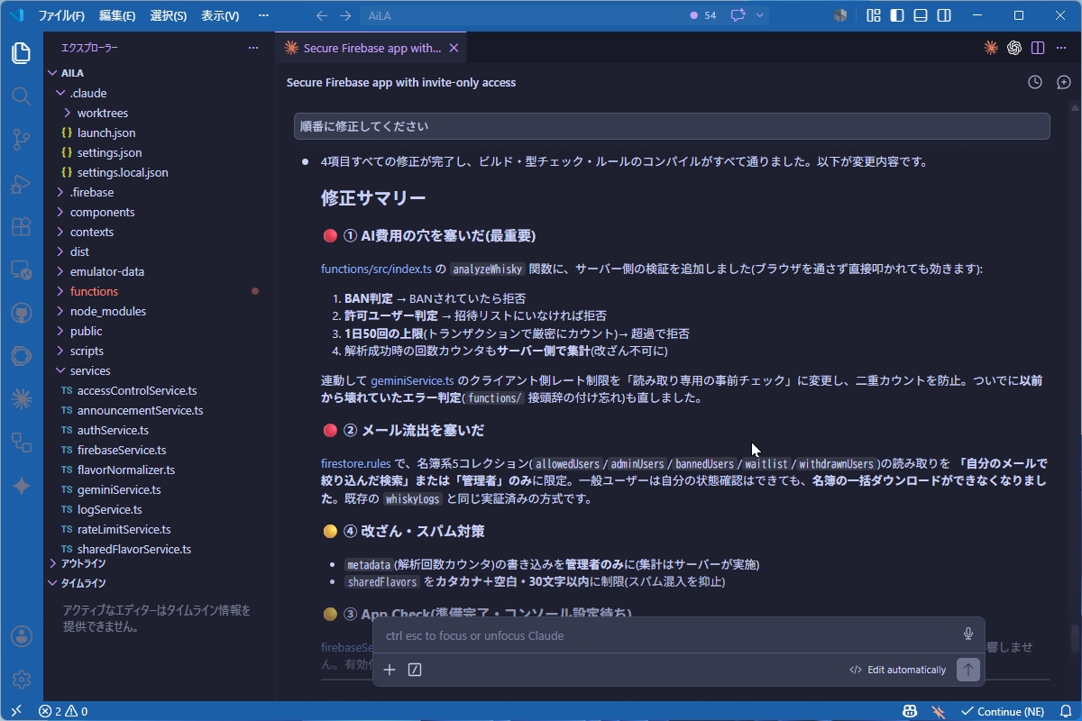Viewport: 1082px width, 721px height.
Task: Open chat dropdown arrow in title bar
Action: click(760, 15)
